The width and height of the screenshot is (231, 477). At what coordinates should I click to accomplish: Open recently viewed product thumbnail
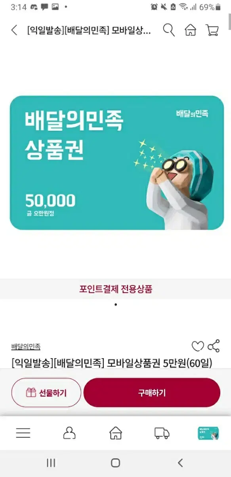(x=208, y=433)
